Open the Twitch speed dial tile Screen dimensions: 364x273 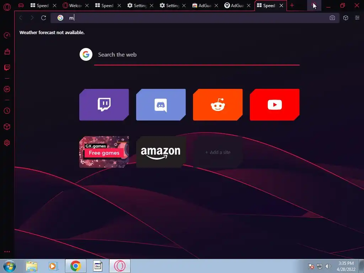click(104, 105)
